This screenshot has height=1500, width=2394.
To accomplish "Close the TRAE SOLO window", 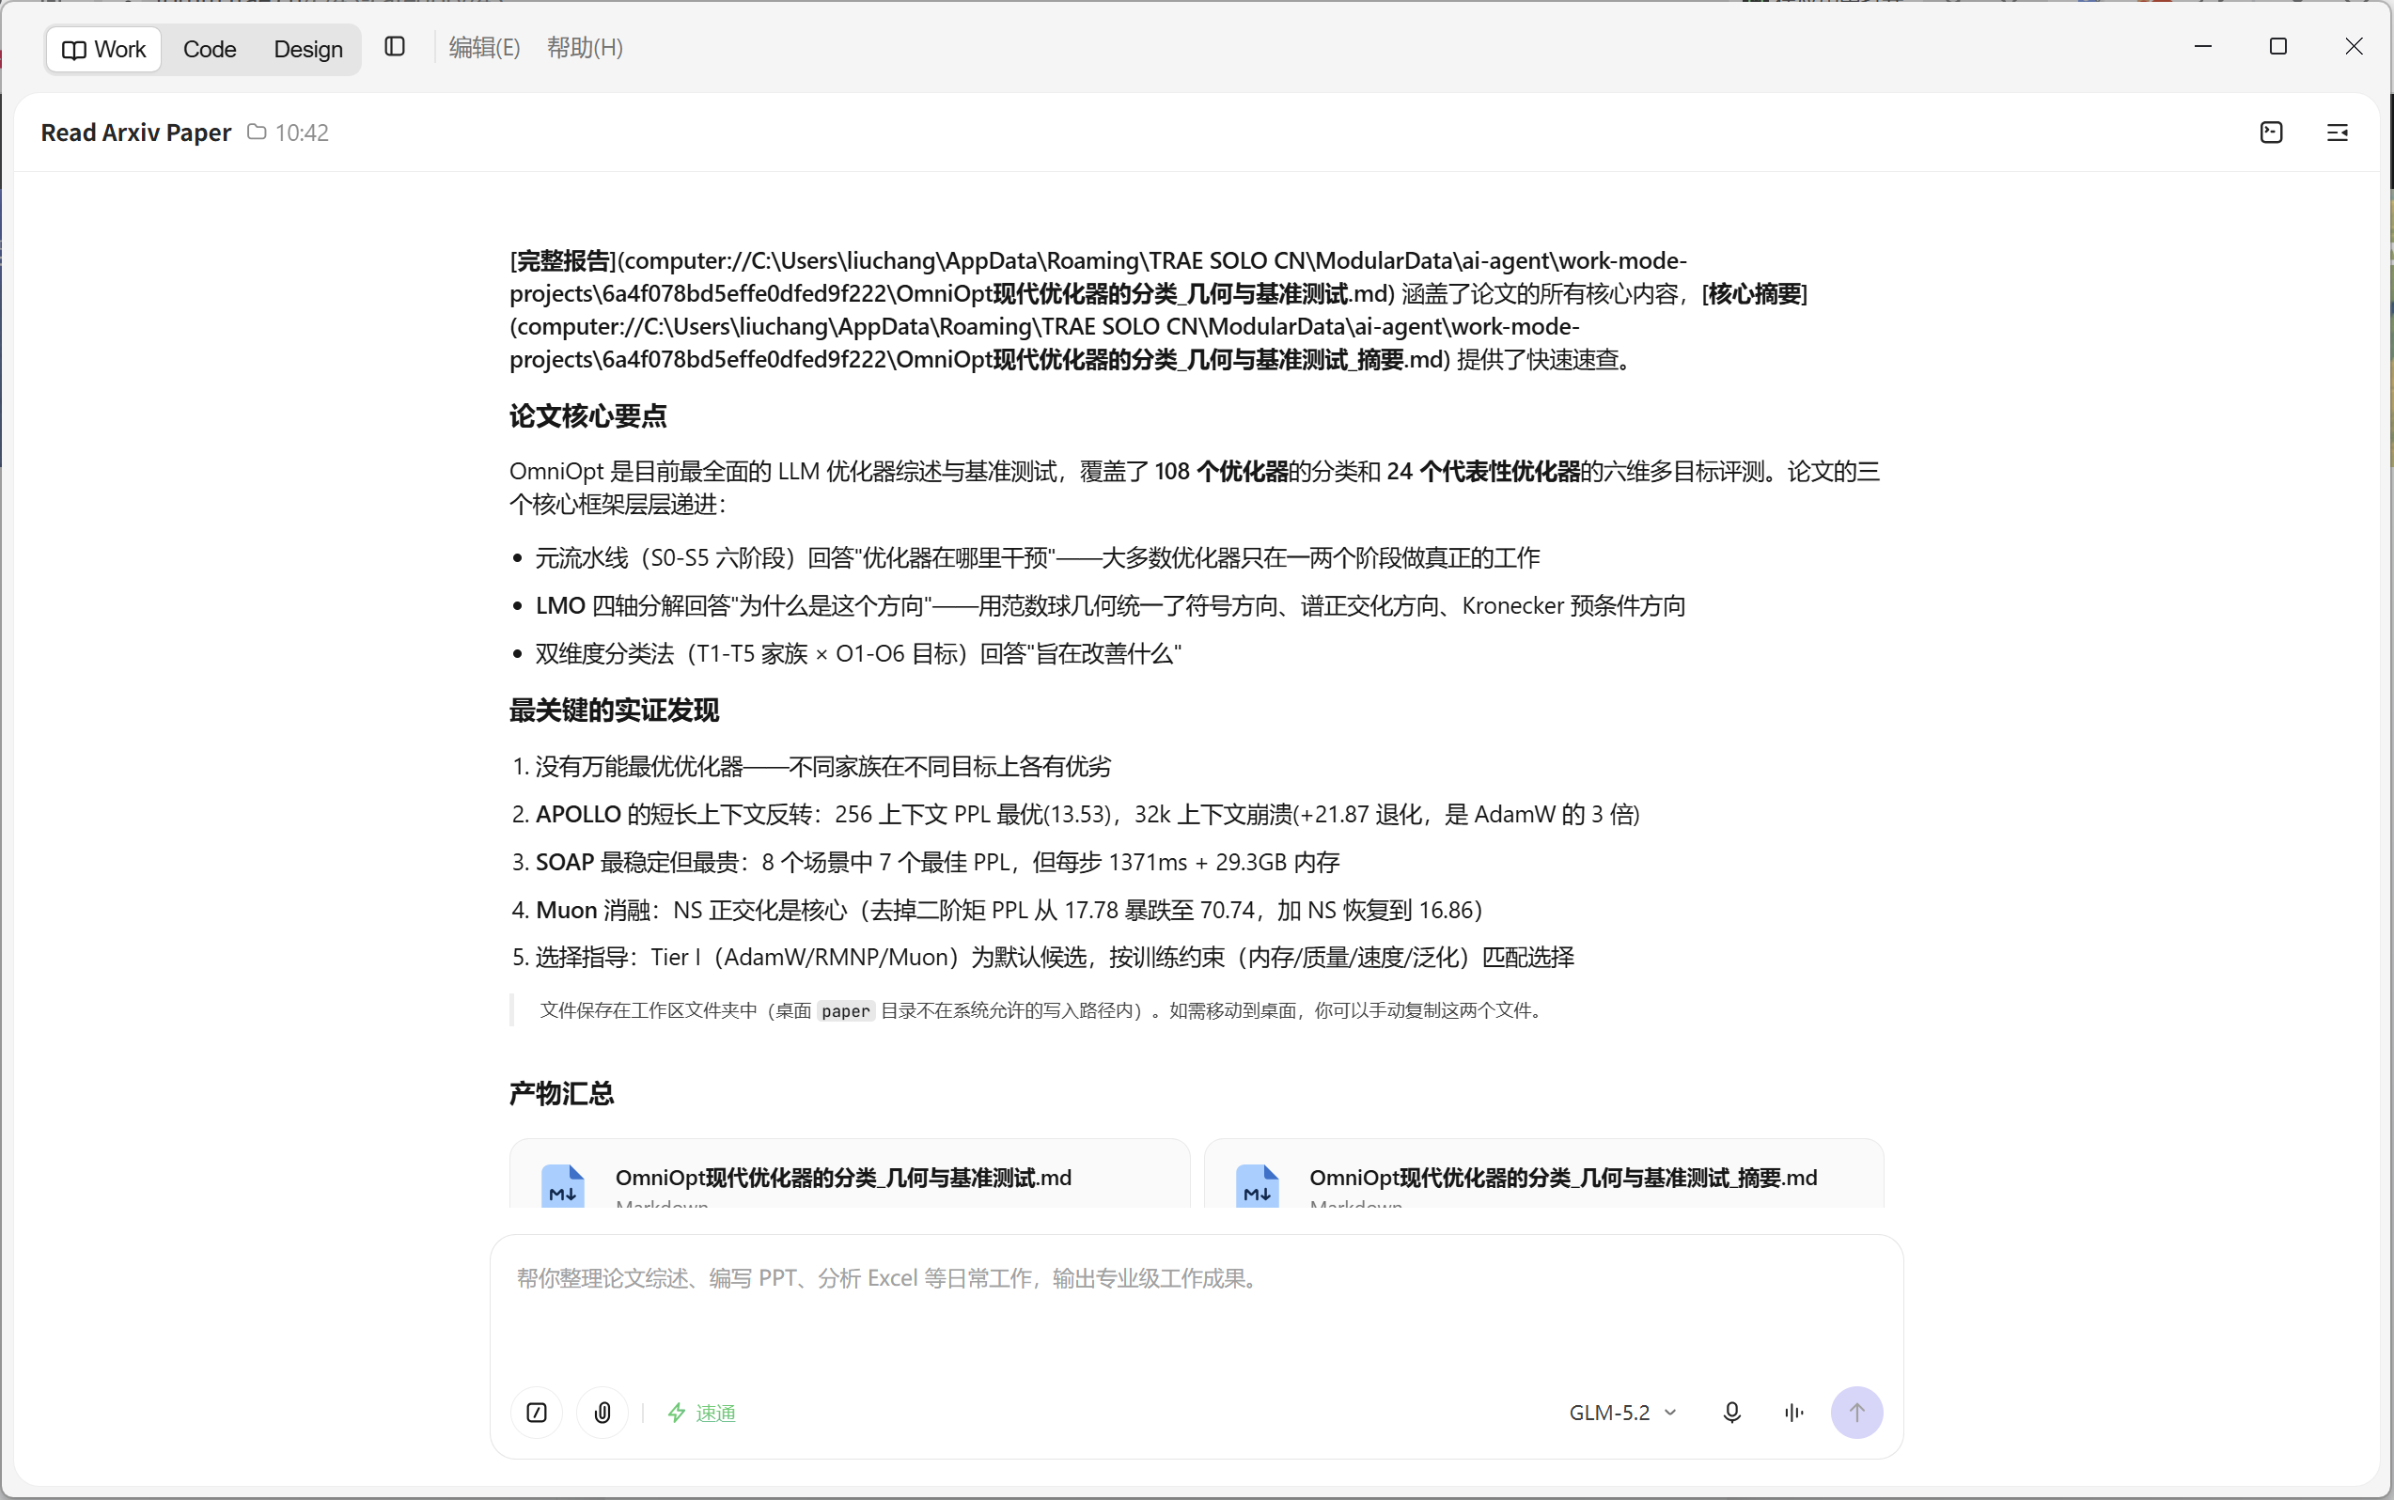I will [2354, 47].
